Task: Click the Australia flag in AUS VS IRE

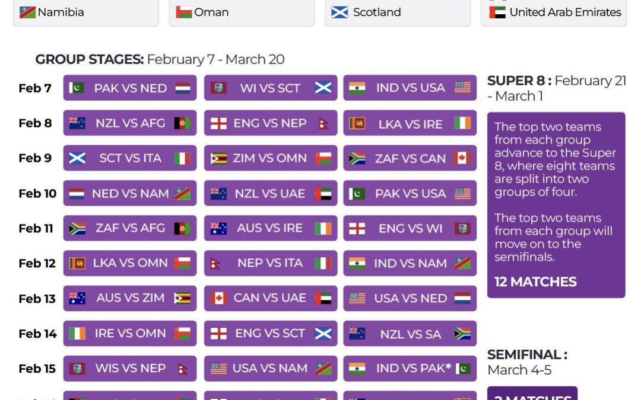Action: point(218,228)
